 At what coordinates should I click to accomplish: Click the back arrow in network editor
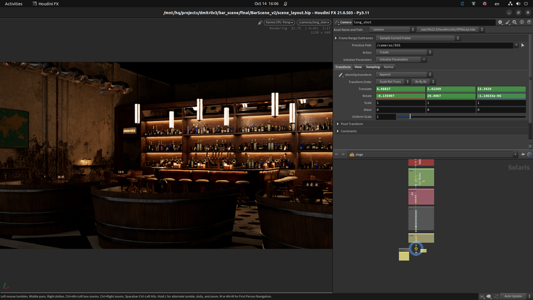336,154
